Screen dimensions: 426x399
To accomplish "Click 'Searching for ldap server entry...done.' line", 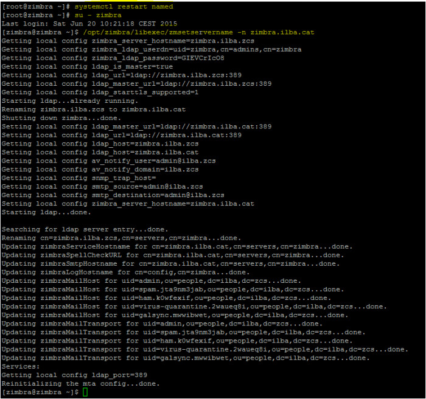I will pos(85,229).
